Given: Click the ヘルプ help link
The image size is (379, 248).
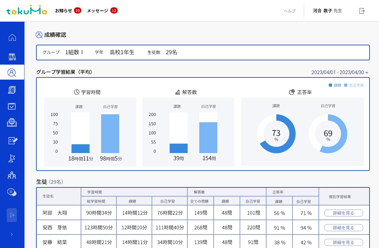Looking at the screenshot, I should pyautogui.click(x=289, y=11).
